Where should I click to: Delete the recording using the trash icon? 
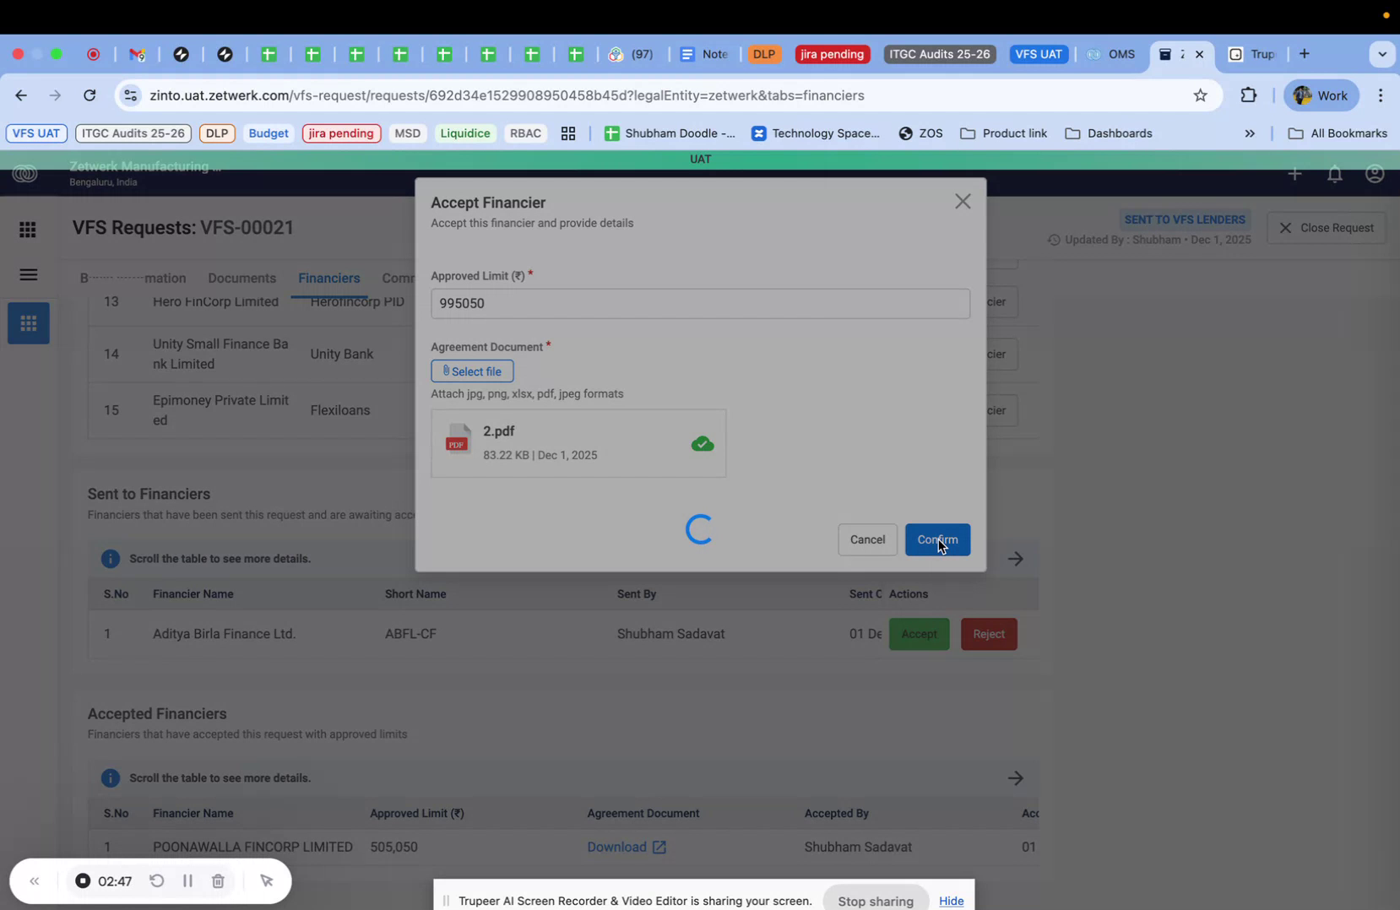(x=218, y=880)
